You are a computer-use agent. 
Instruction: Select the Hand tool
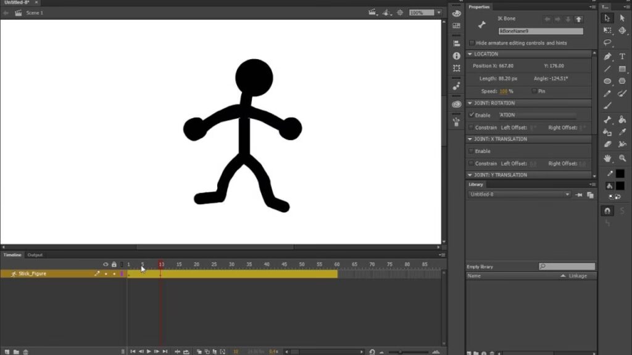point(607,158)
